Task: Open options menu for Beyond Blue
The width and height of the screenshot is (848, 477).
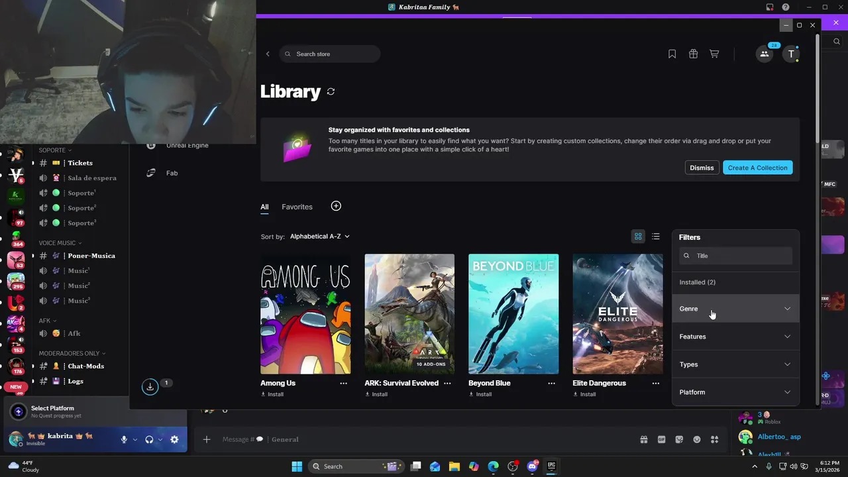Action: (551, 383)
